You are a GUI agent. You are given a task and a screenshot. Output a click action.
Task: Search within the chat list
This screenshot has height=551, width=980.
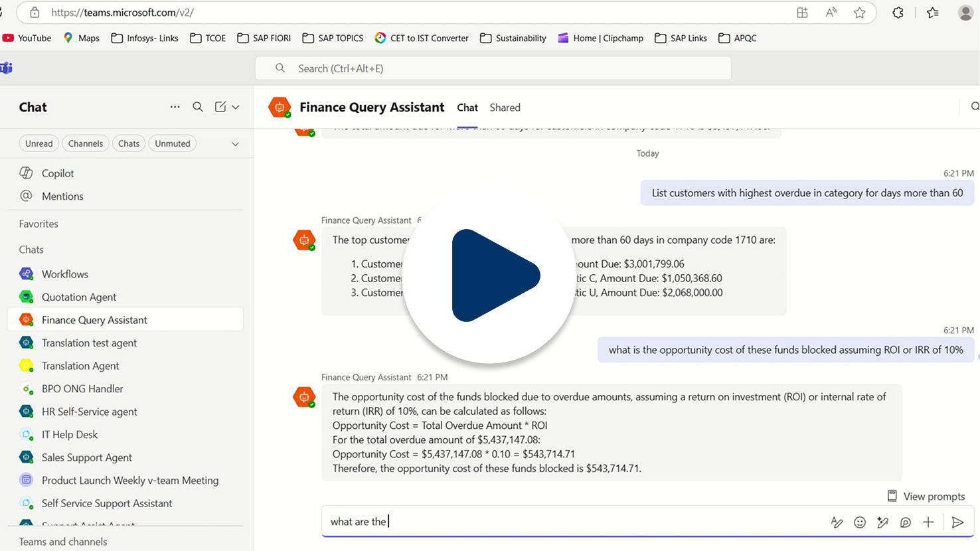coord(198,107)
